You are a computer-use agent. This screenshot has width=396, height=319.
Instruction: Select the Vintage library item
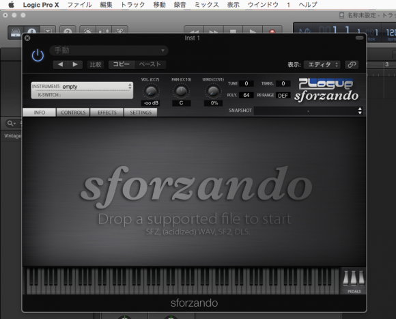click(12, 136)
